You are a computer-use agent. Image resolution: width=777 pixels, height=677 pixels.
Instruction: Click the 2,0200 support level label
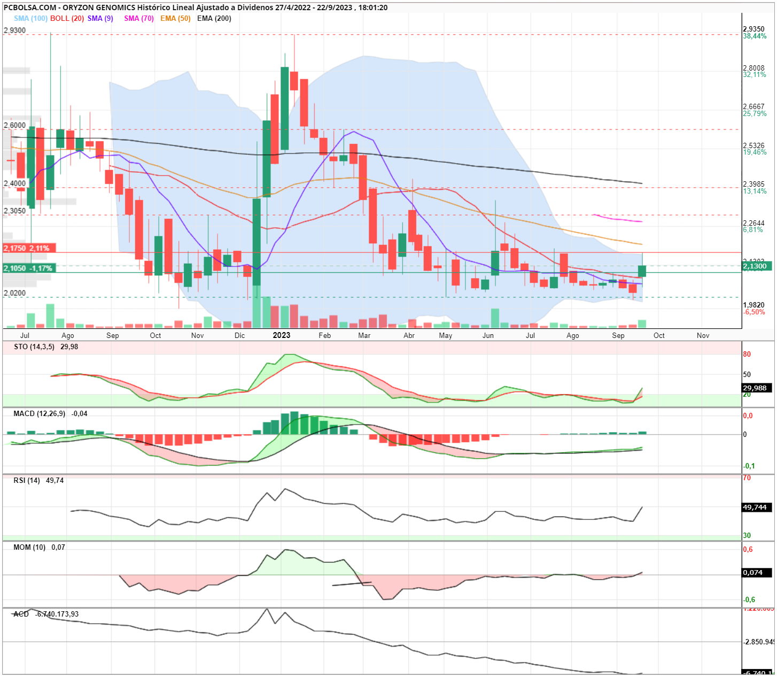click(x=14, y=293)
